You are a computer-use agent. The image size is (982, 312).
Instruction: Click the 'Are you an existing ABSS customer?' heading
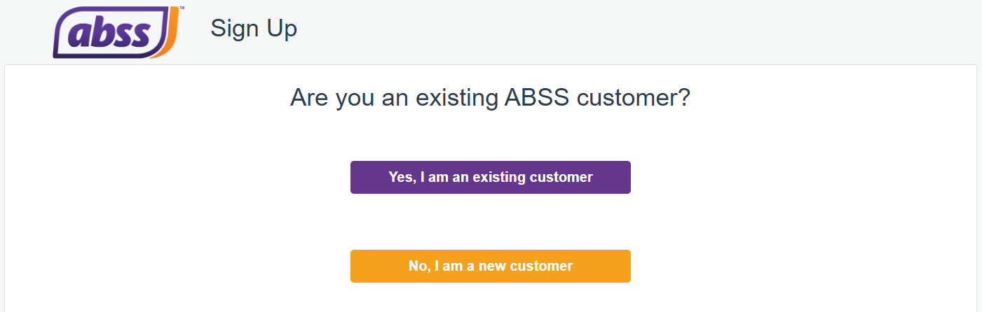point(491,98)
